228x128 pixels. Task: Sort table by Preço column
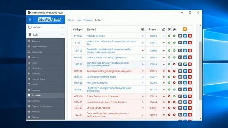coord(153,30)
